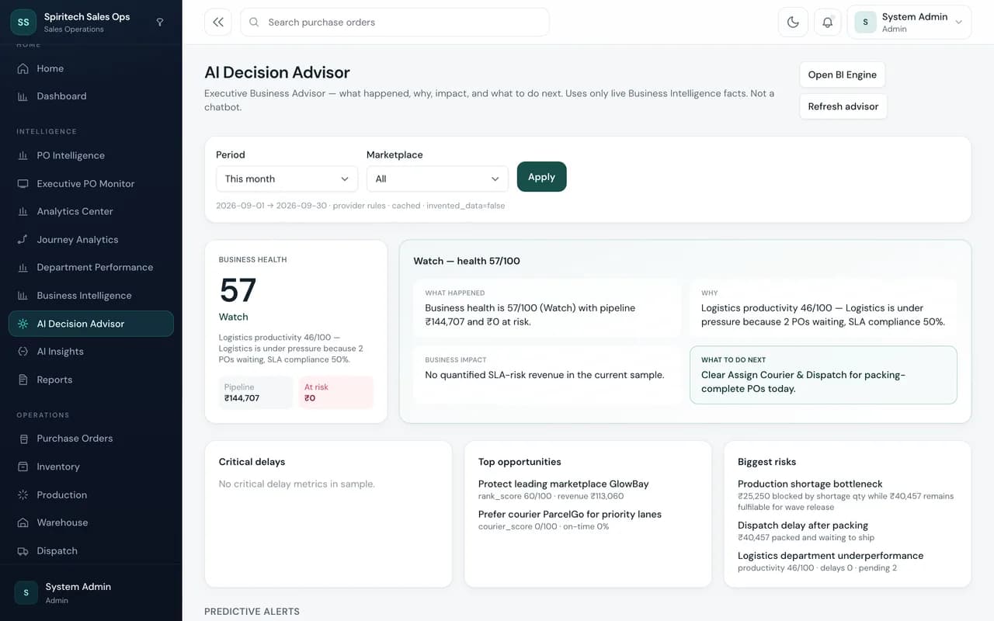Click the Warehouse icon in sidebar
The width and height of the screenshot is (994, 621).
click(23, 522)
